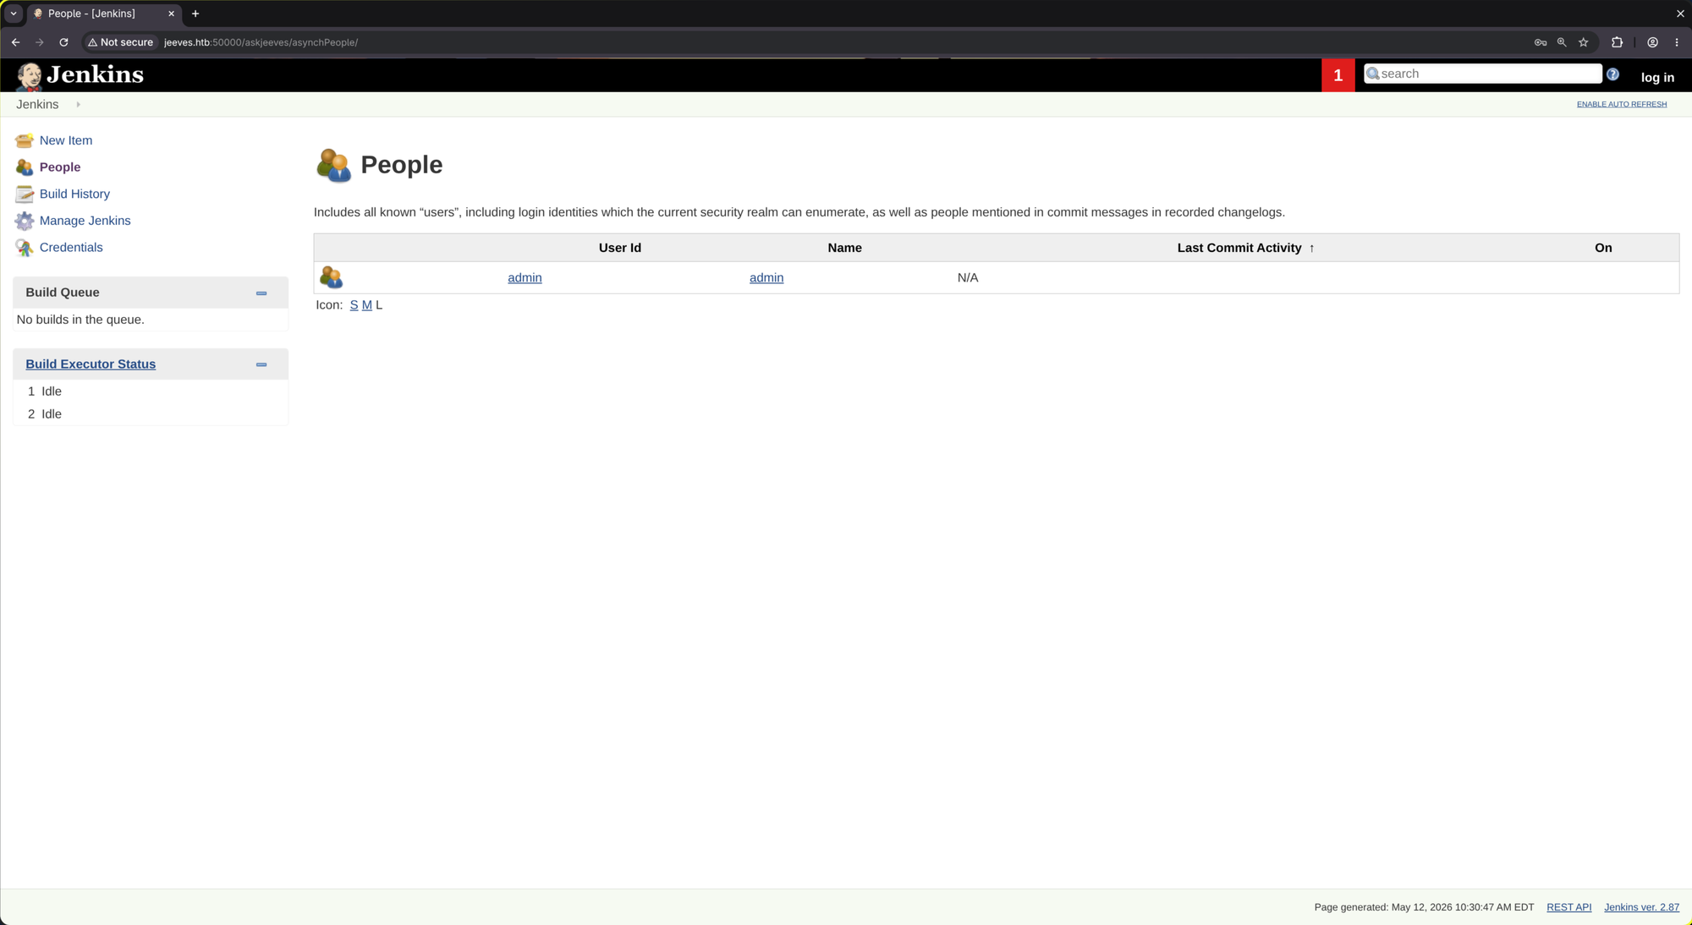This screenshot has height=925, width=1692.
Task: Click the large People heading icon
Action: (x=333, y=166)
